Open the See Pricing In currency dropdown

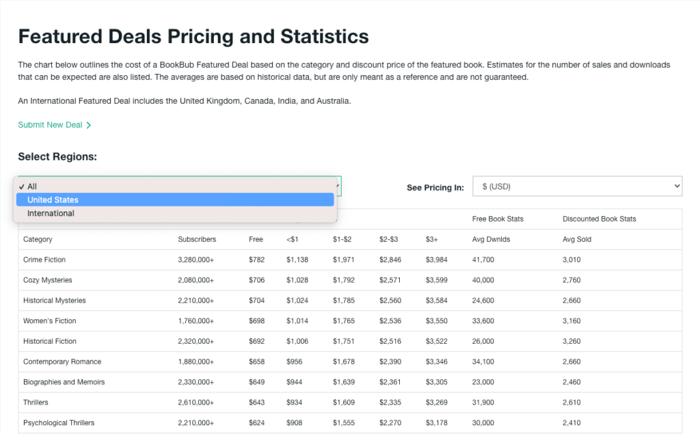click(577, 187)
